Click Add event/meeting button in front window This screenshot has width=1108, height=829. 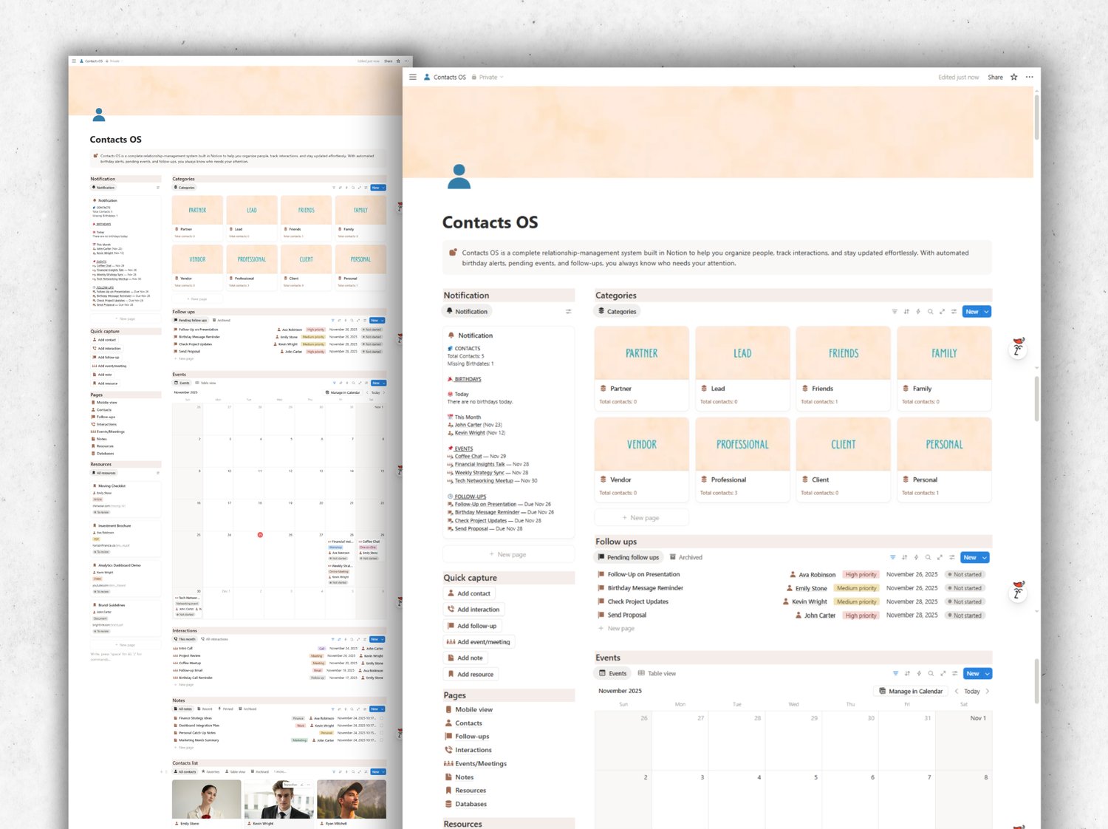[478, 642]
